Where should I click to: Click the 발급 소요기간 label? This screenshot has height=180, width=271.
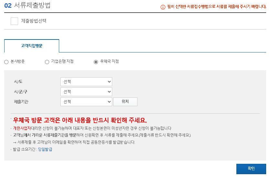pos(25,149)
